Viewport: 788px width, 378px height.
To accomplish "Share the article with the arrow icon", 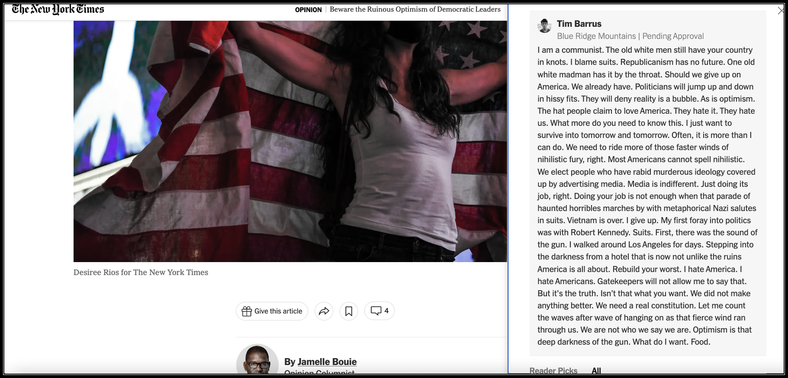I will pyautogui.click(x=324, y=311).
